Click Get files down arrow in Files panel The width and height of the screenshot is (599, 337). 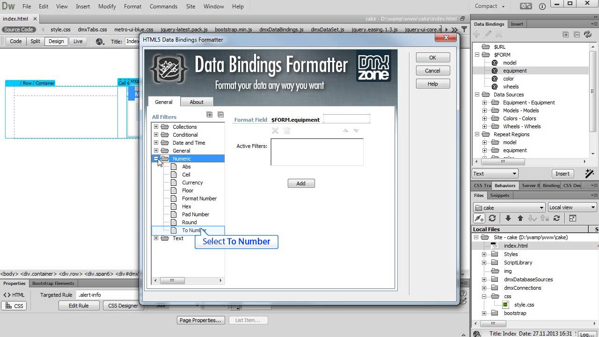508,218
